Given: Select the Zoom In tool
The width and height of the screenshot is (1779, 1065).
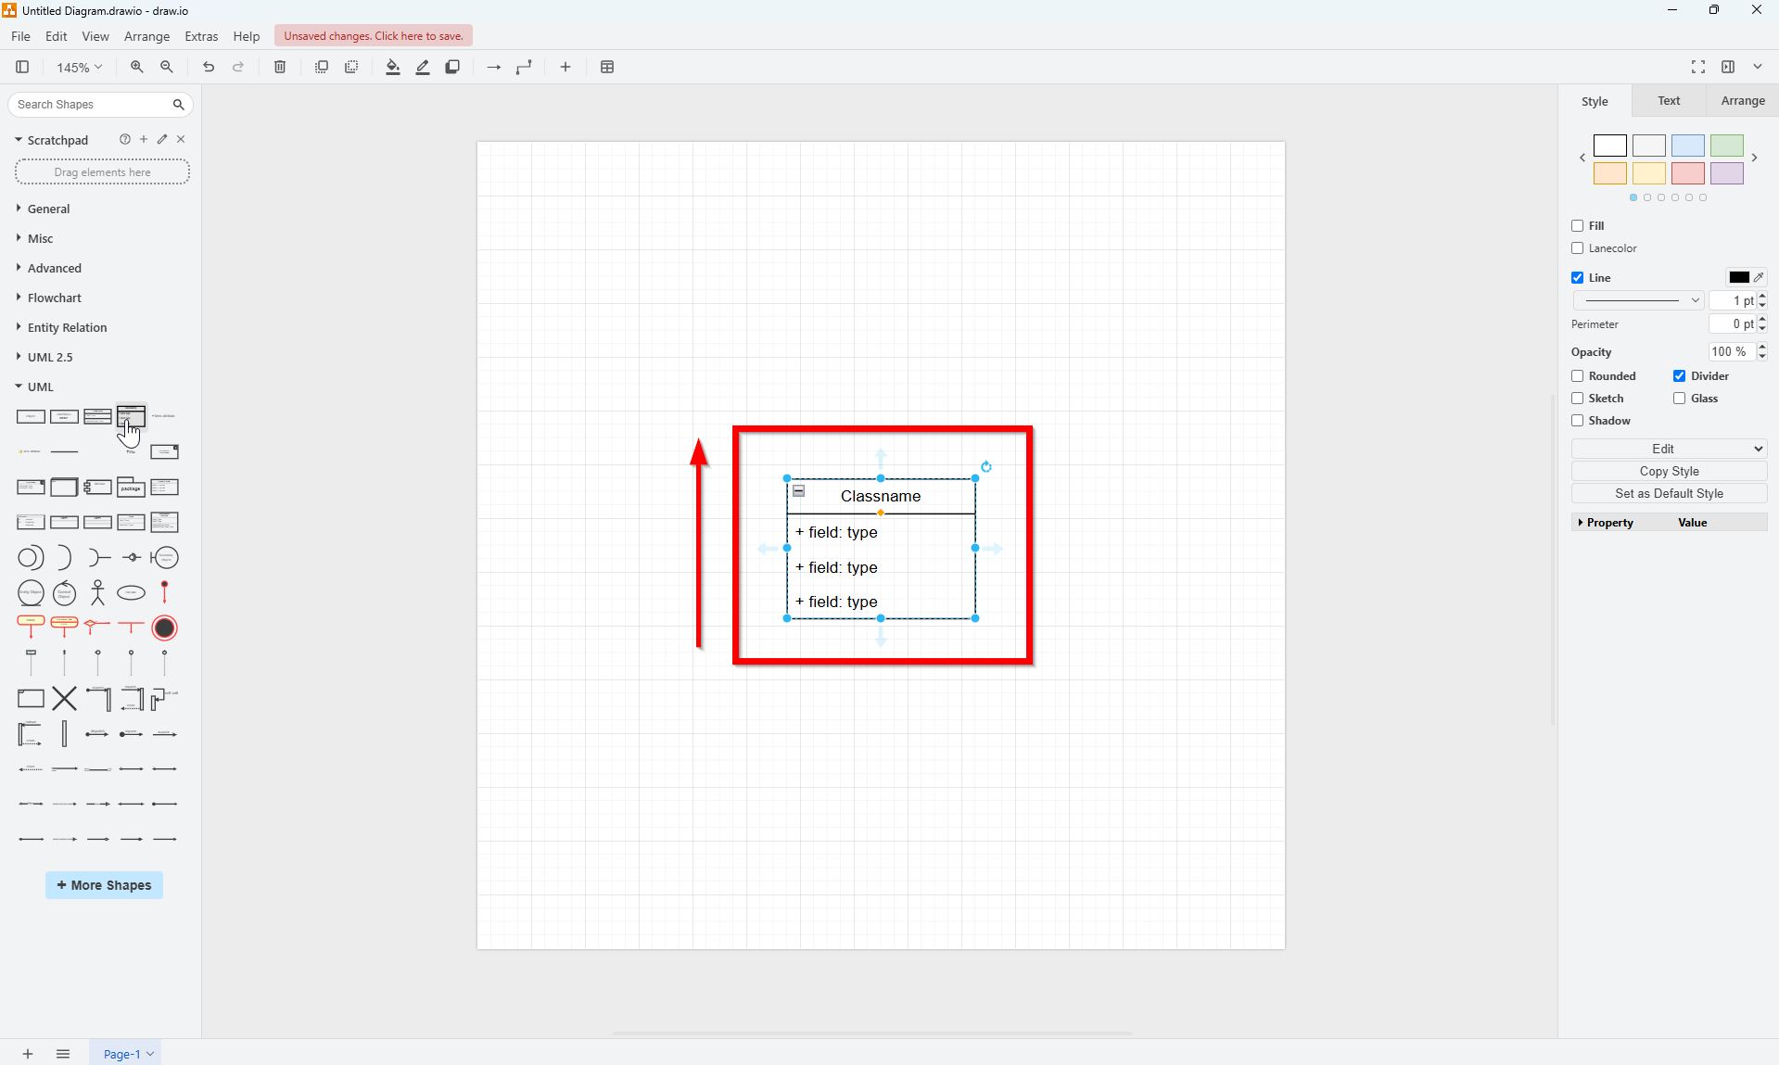Looking at the screenshot, I should [x=136, y=67].
